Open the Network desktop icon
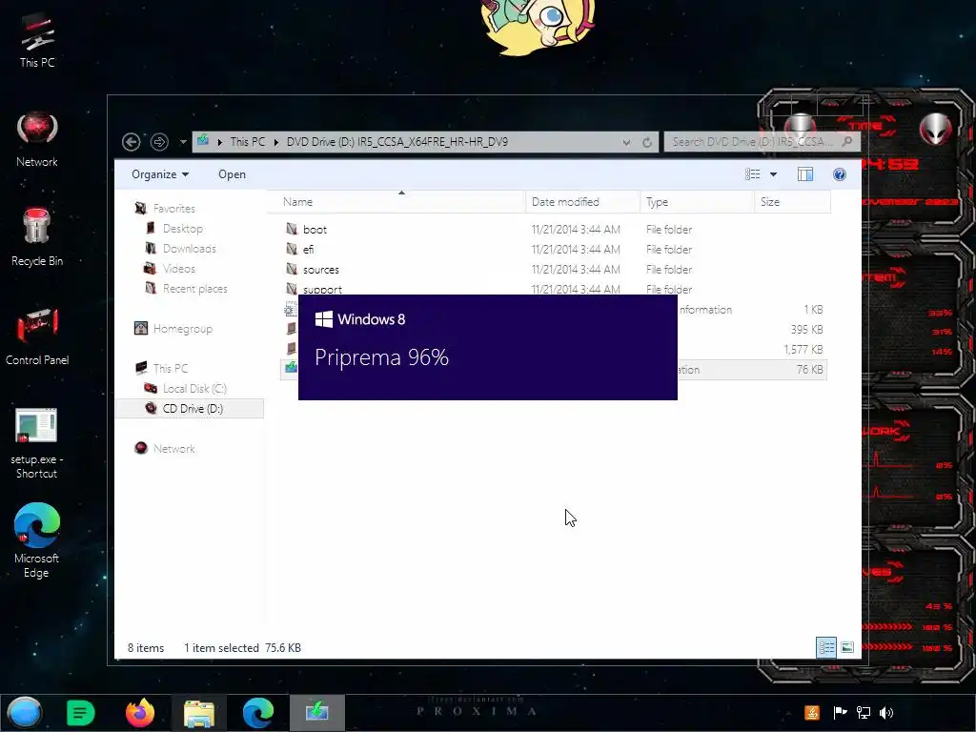The height and width of the screenshot is (732, 976). point(37,140)
